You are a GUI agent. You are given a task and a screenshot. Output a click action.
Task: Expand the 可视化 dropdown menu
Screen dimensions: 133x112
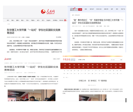pyautogui.click(x=33, y=20)
